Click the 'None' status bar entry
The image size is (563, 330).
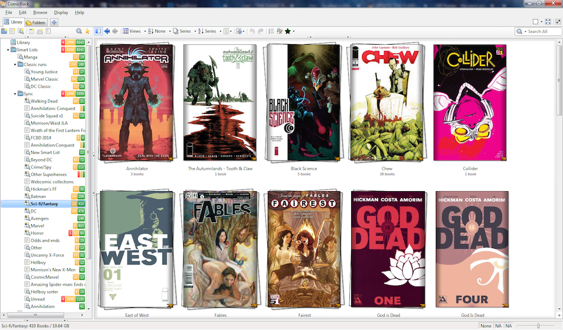point(486,326)
